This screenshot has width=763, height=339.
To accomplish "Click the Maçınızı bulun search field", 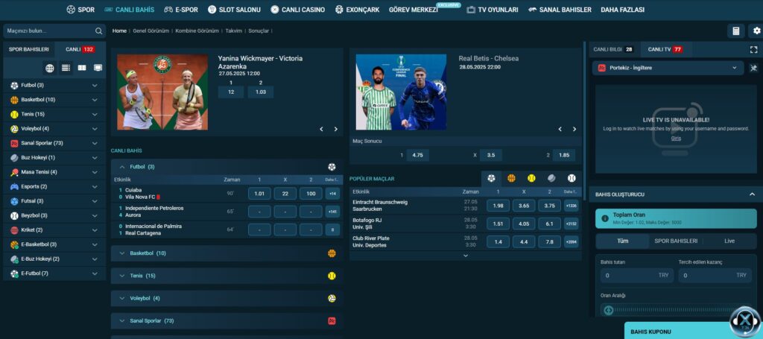I will [54, 31].
